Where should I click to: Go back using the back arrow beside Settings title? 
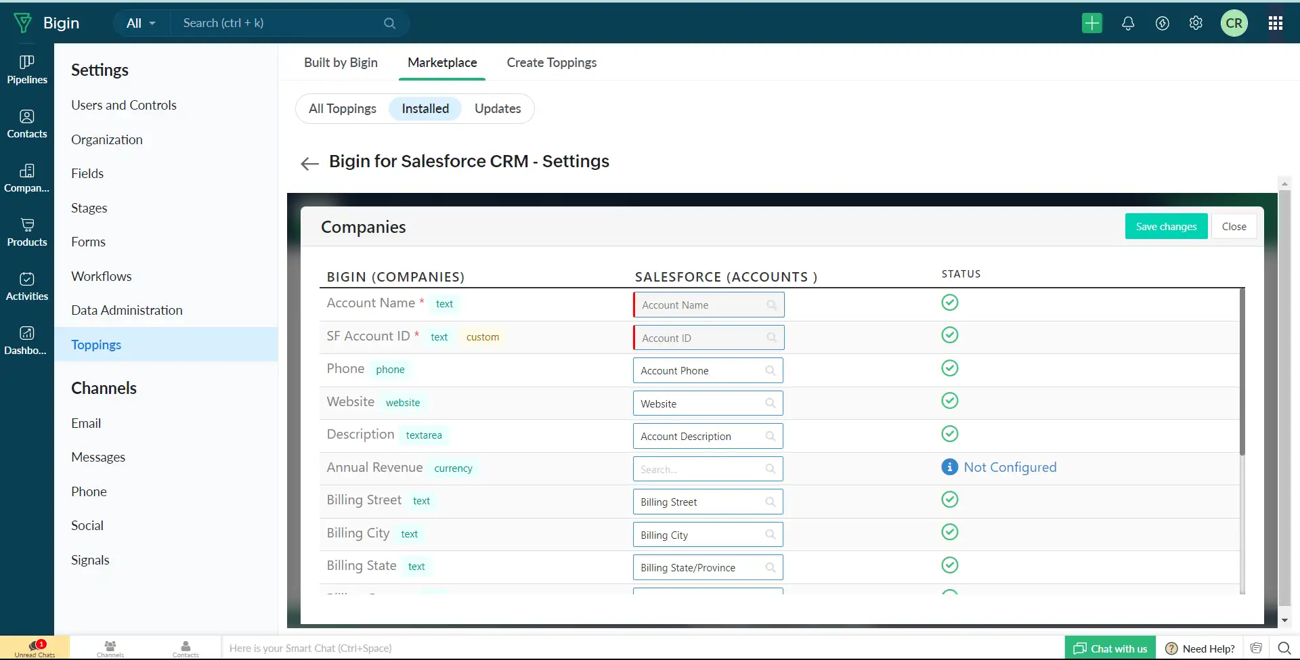[309, 163]
